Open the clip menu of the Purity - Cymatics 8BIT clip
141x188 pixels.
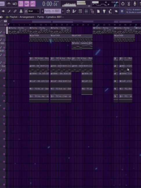pyautogui.click(x=73, y=43)
